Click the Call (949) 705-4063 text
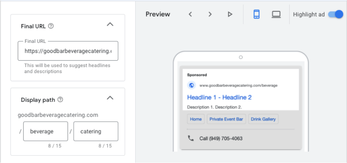Viewport: 347px width, 163px height. point(221,139)
